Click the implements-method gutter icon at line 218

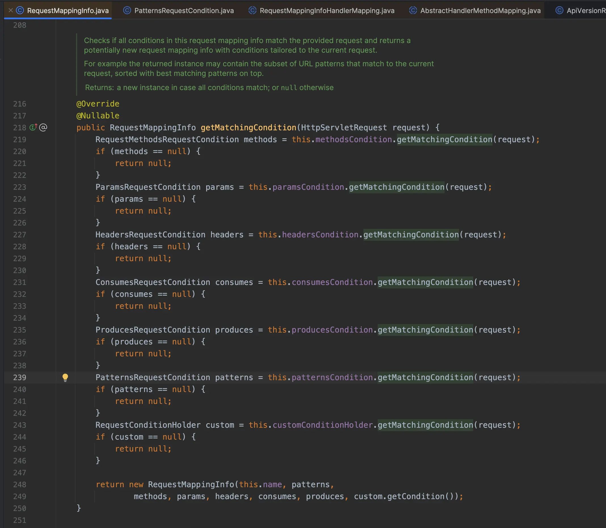[x=33, y=127]
